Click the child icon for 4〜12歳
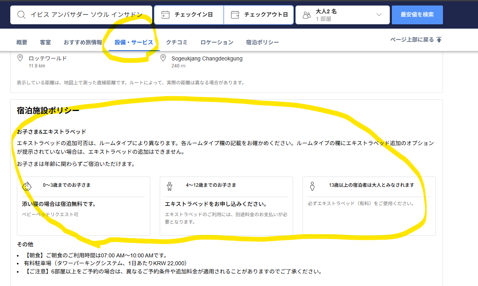478x286 pixels. click(170, 186)
